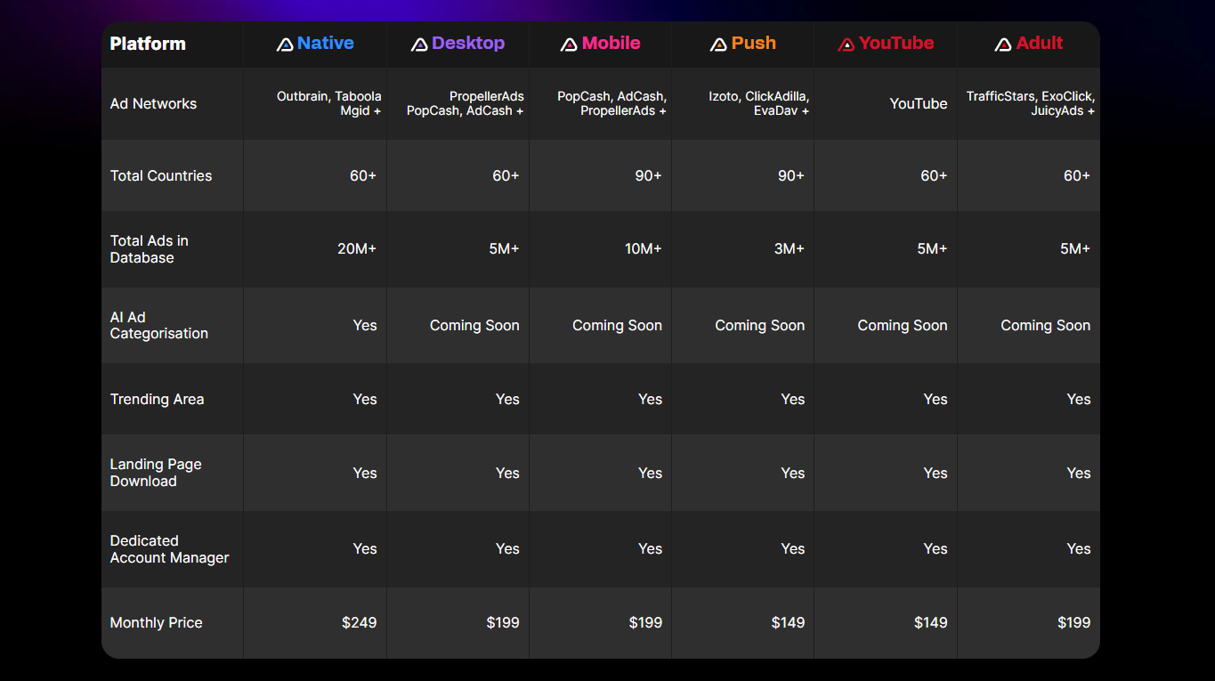Screen dimensions: 1215x681
Task: Click Desktop's 5M+ total ads value
Action: [x=504, y=248]
